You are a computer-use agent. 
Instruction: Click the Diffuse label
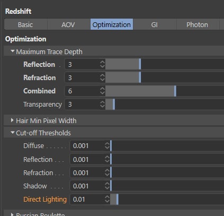pos(33,146)
